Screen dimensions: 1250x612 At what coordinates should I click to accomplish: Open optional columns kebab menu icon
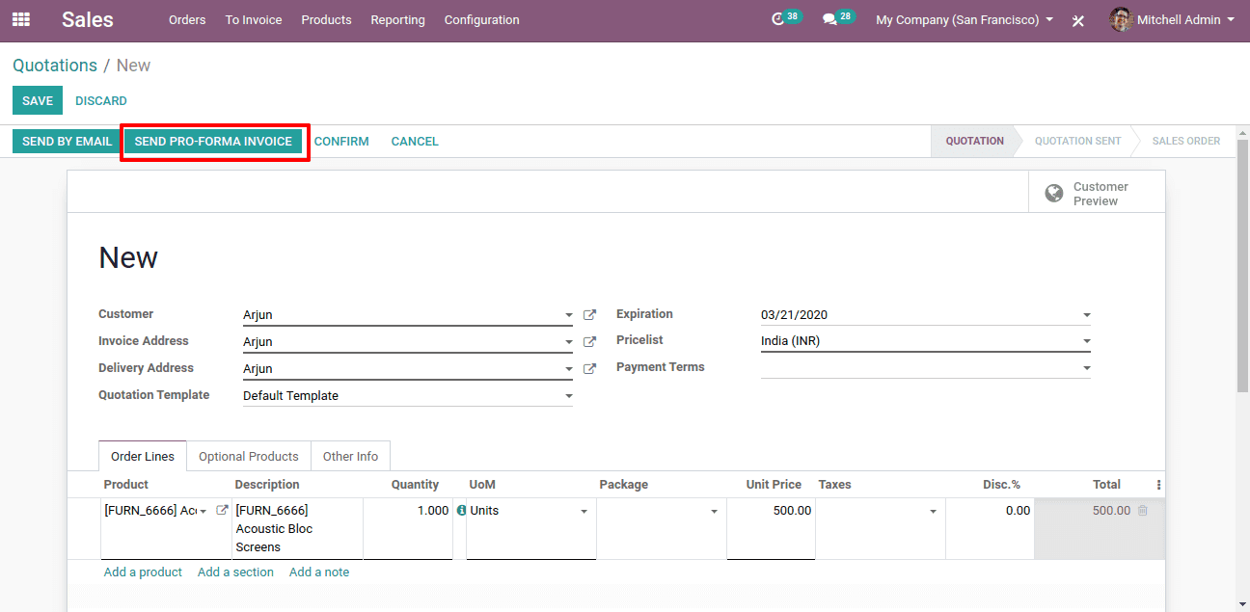pyautogui.click(x=1158, y=485)
